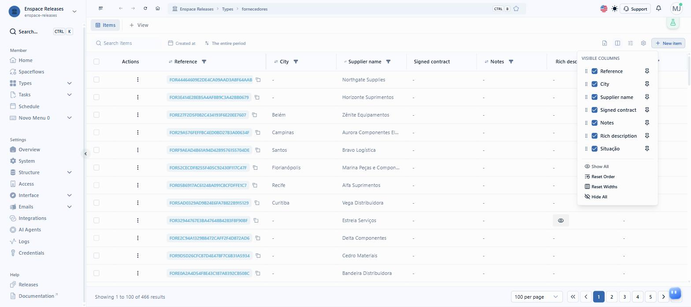Open the Support button
This screenshot has height=307, width=691.
[635, 9]
